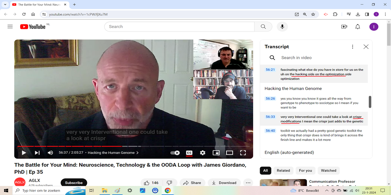Screen dimensions: 391x195
Task: Select the For you filter chip
Action: click(x=306, y=171)
